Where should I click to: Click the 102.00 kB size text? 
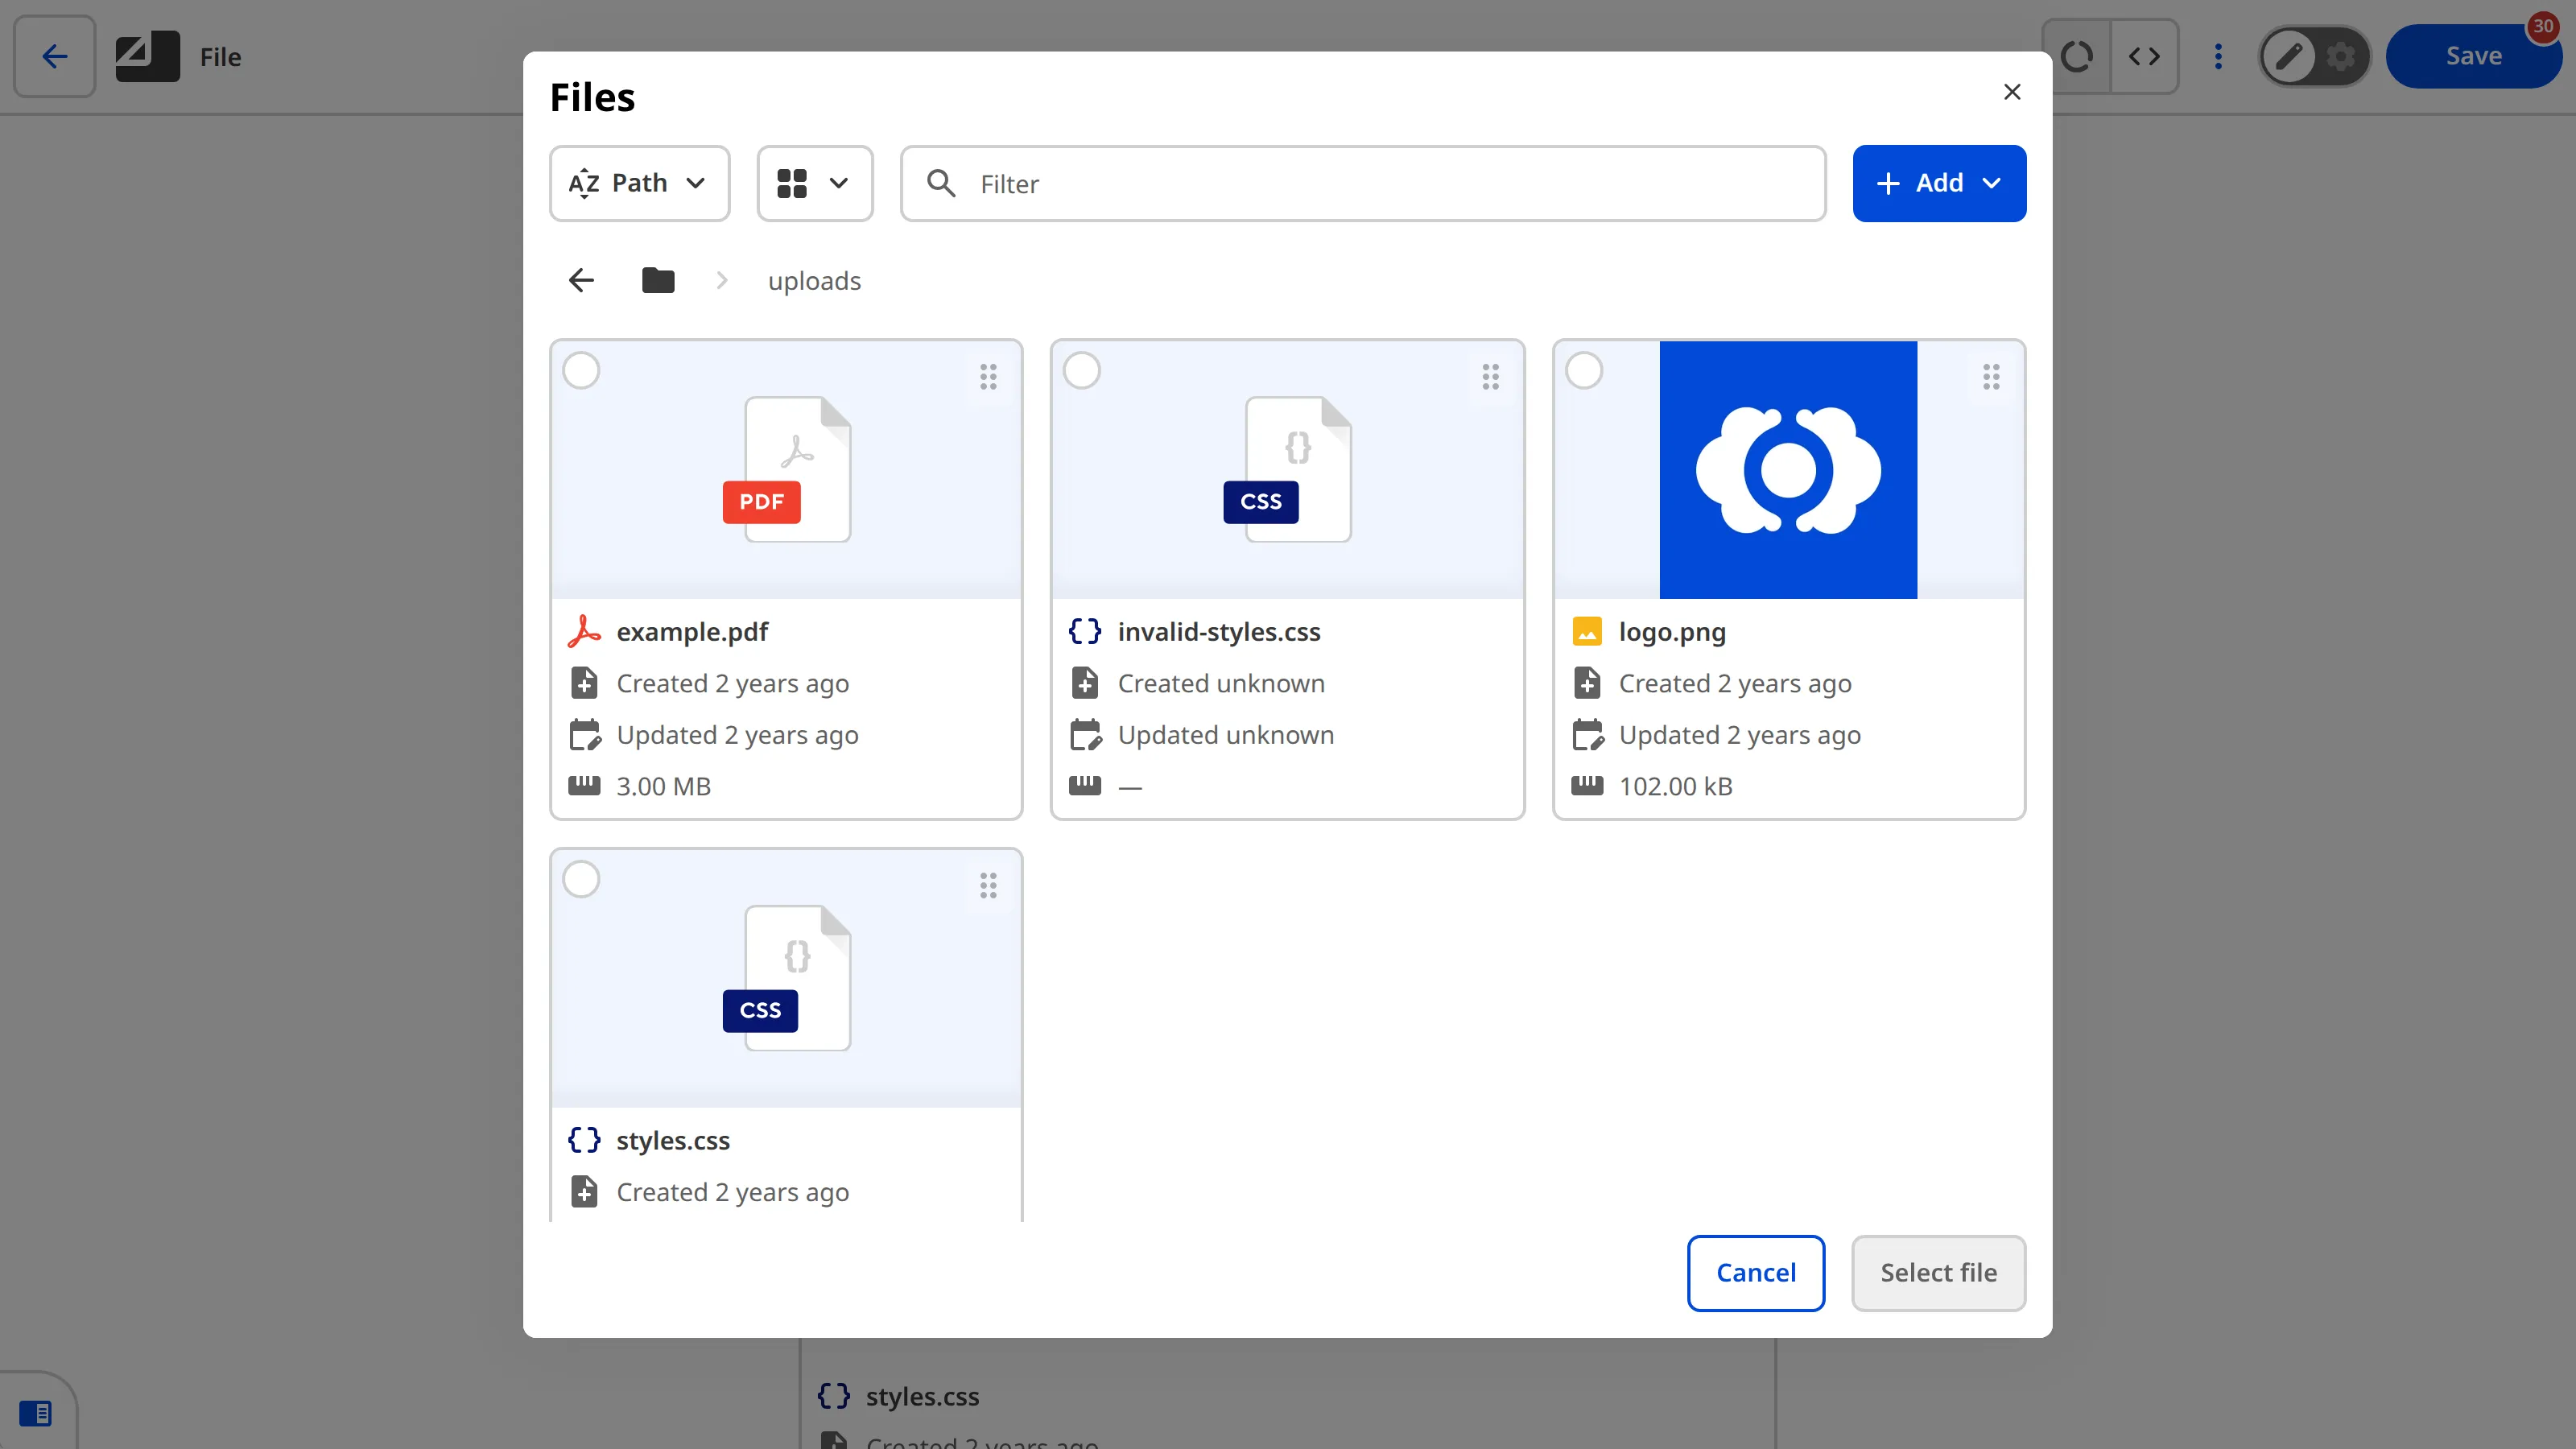pyautogui.click(x=1675, y=787)
